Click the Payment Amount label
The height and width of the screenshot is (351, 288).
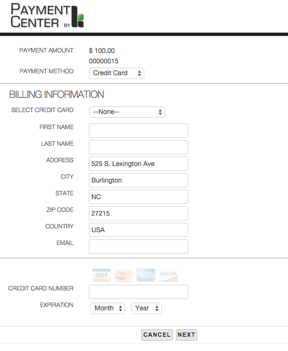pos(46,50)
